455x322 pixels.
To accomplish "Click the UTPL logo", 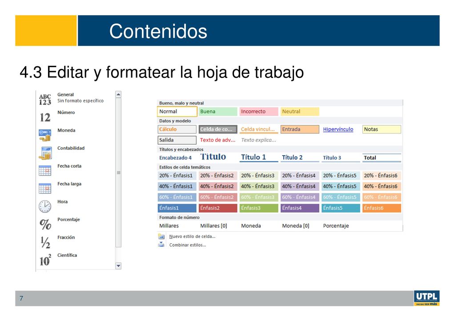I will [x=427, y=298].
